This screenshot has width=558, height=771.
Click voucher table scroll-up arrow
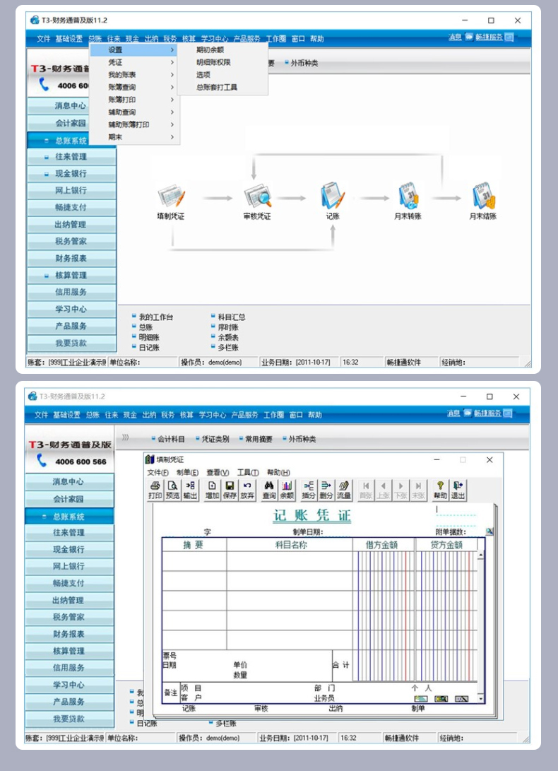tap(481, 555)
